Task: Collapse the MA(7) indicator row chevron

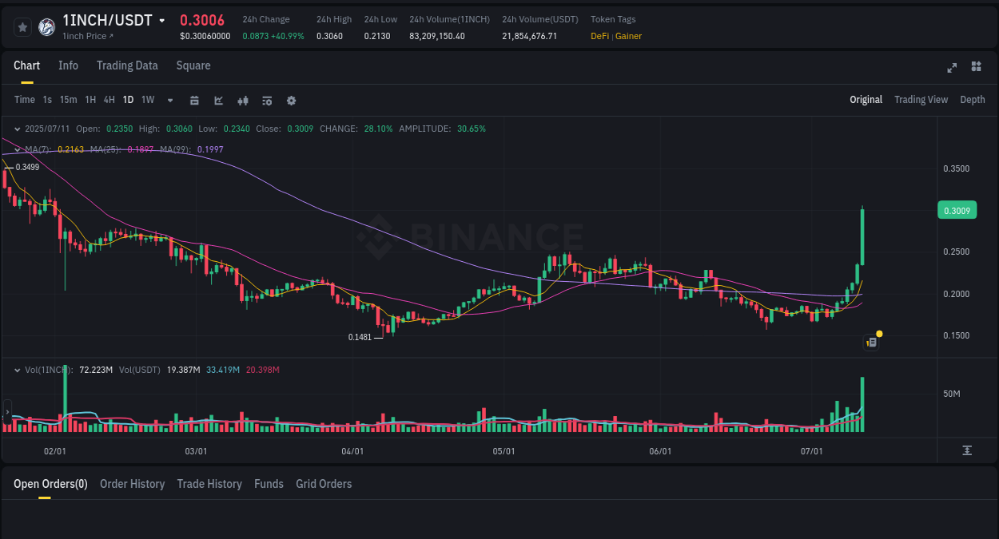Action: tap(18, 149)
